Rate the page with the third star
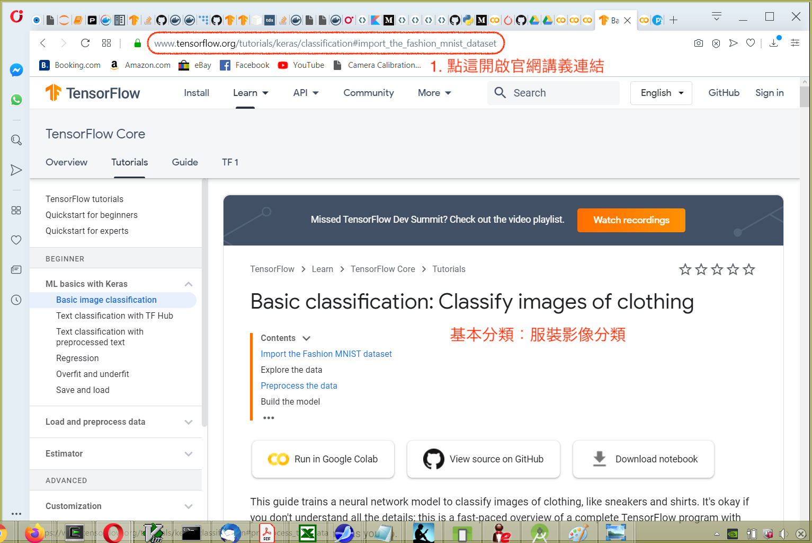The height and width of the screenshot is (543, 812). tap(717, 269)
